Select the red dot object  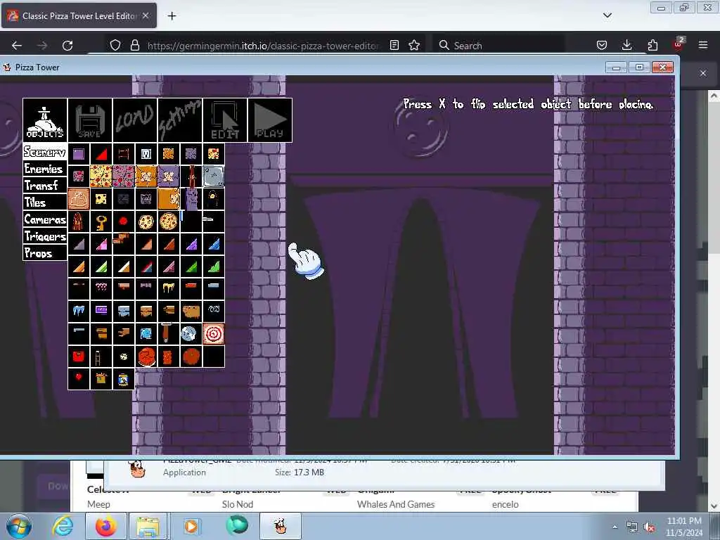[124, 221]
